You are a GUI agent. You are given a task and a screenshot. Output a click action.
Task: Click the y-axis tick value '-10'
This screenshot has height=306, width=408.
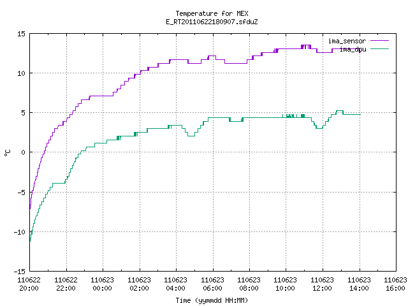(20, 232)
